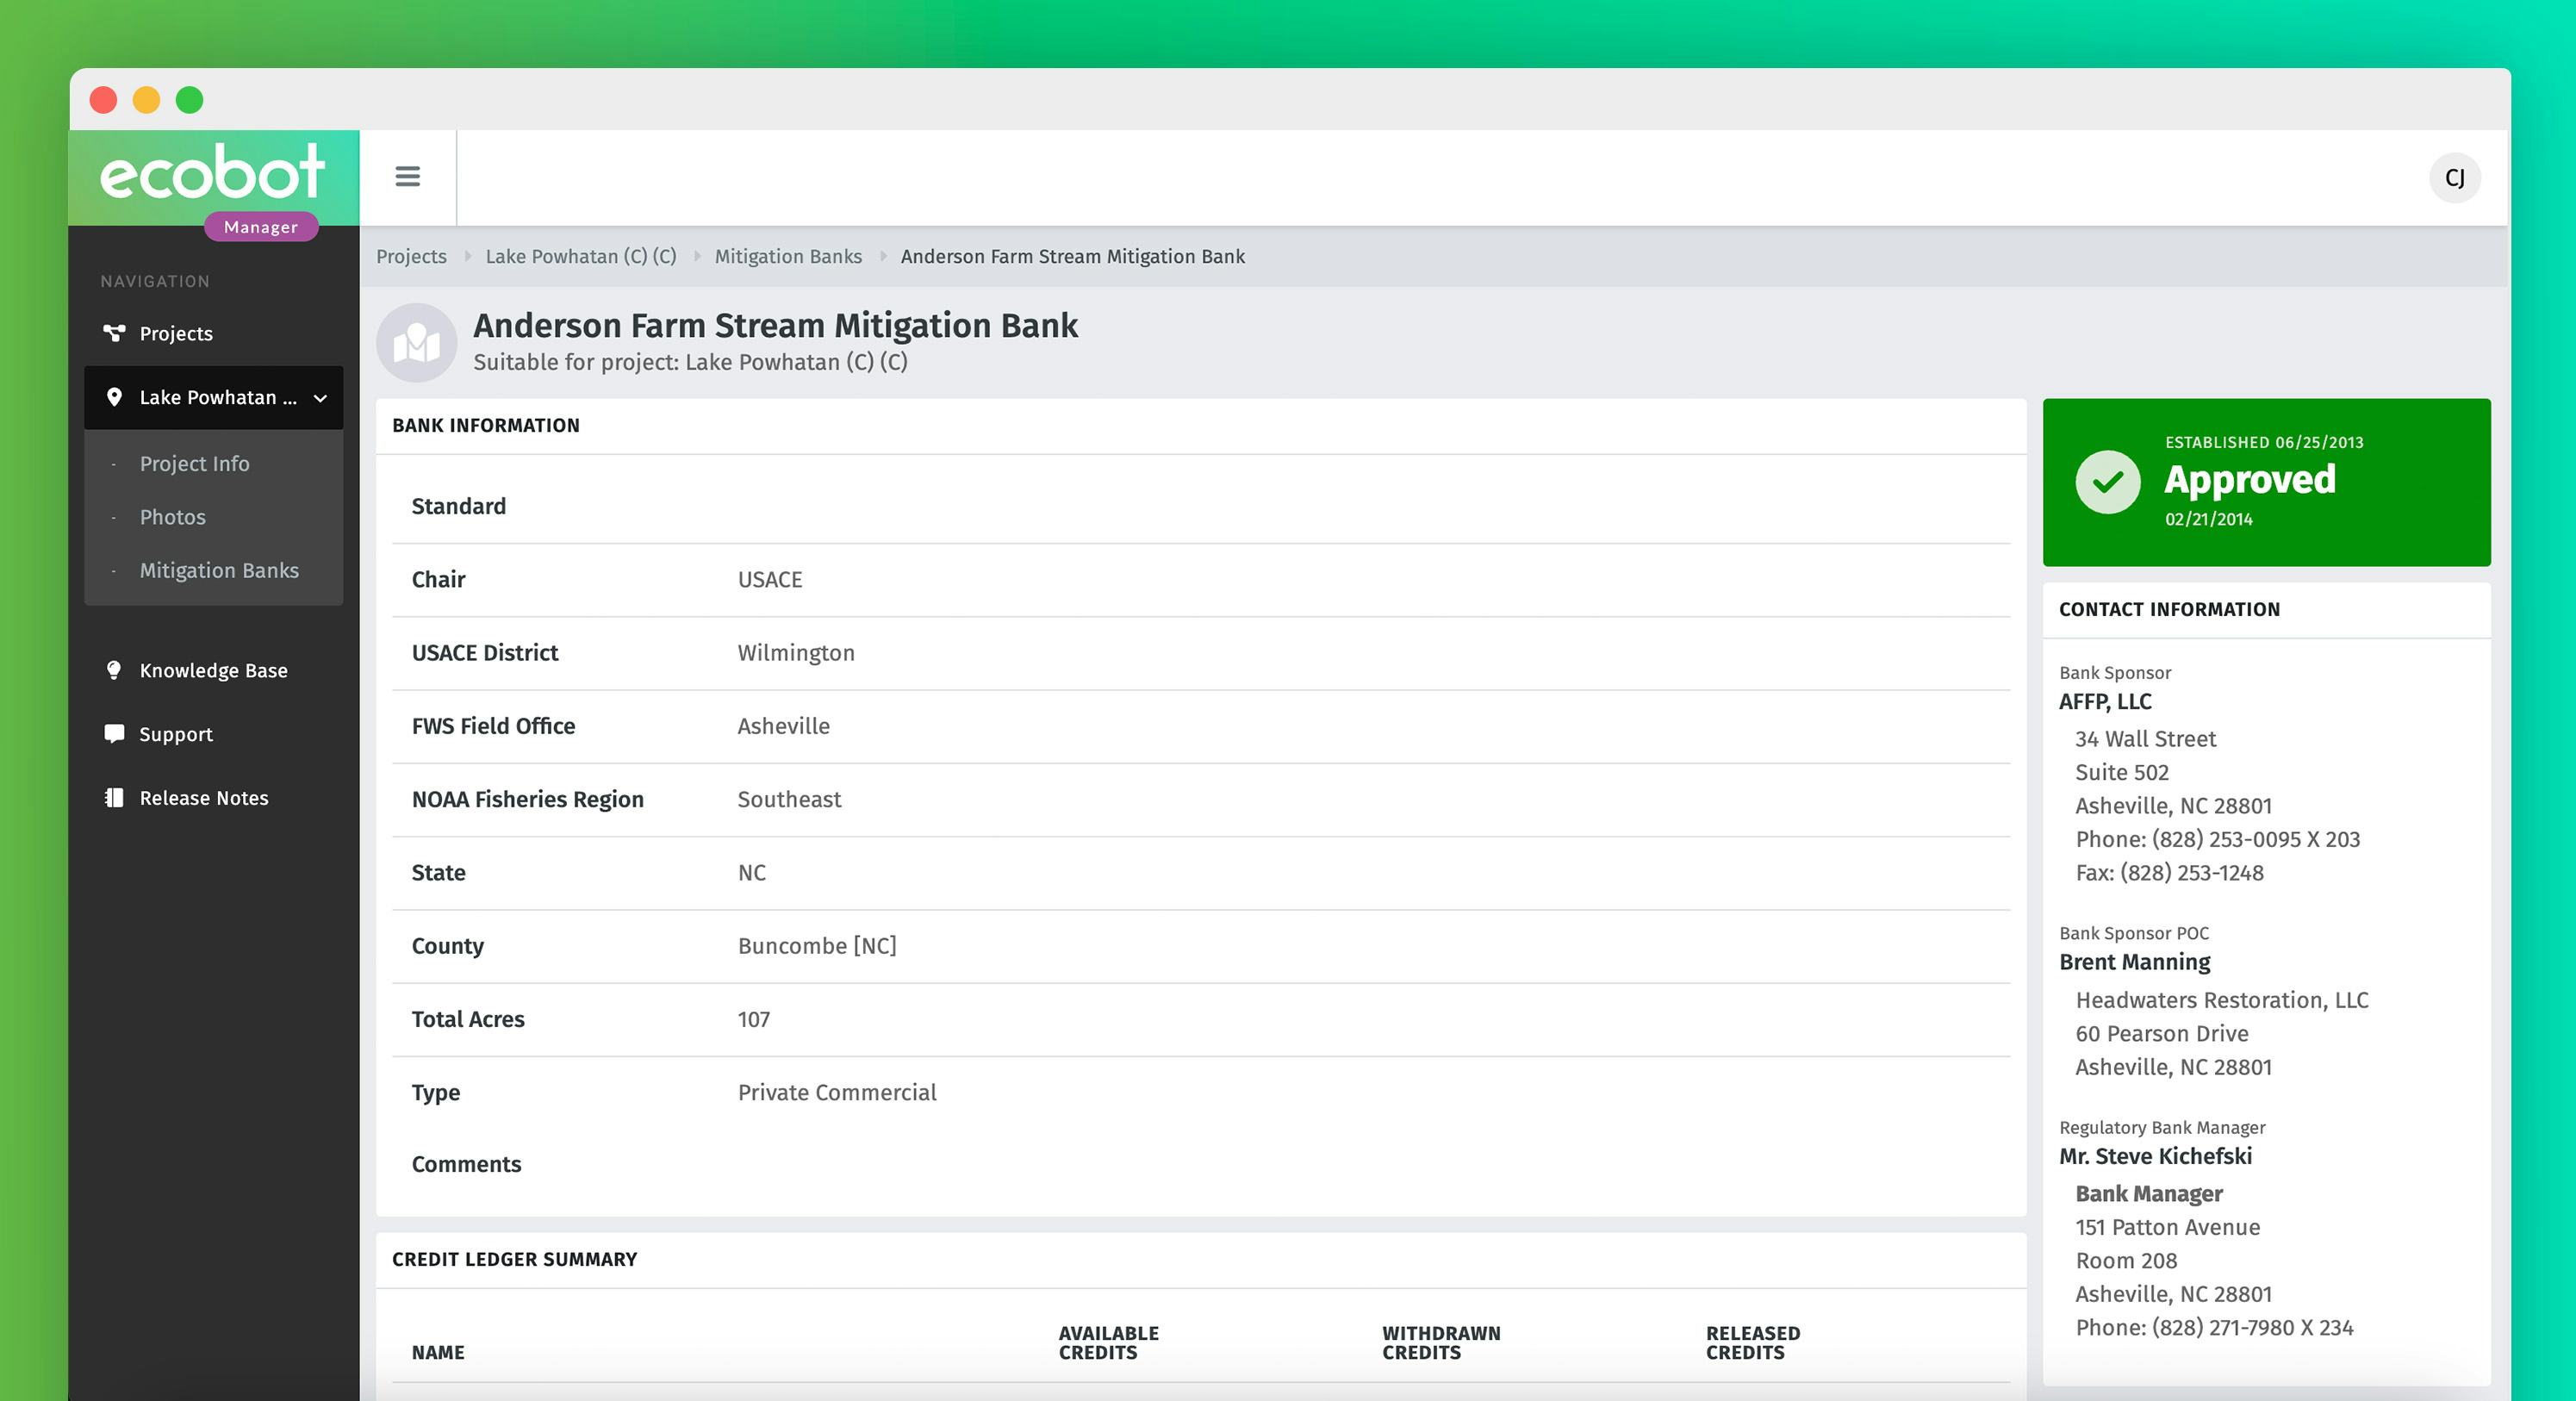The image size is (2576, 1401).
Task: Collapse the Lake Powhatan project chevron
Action: 320,398
